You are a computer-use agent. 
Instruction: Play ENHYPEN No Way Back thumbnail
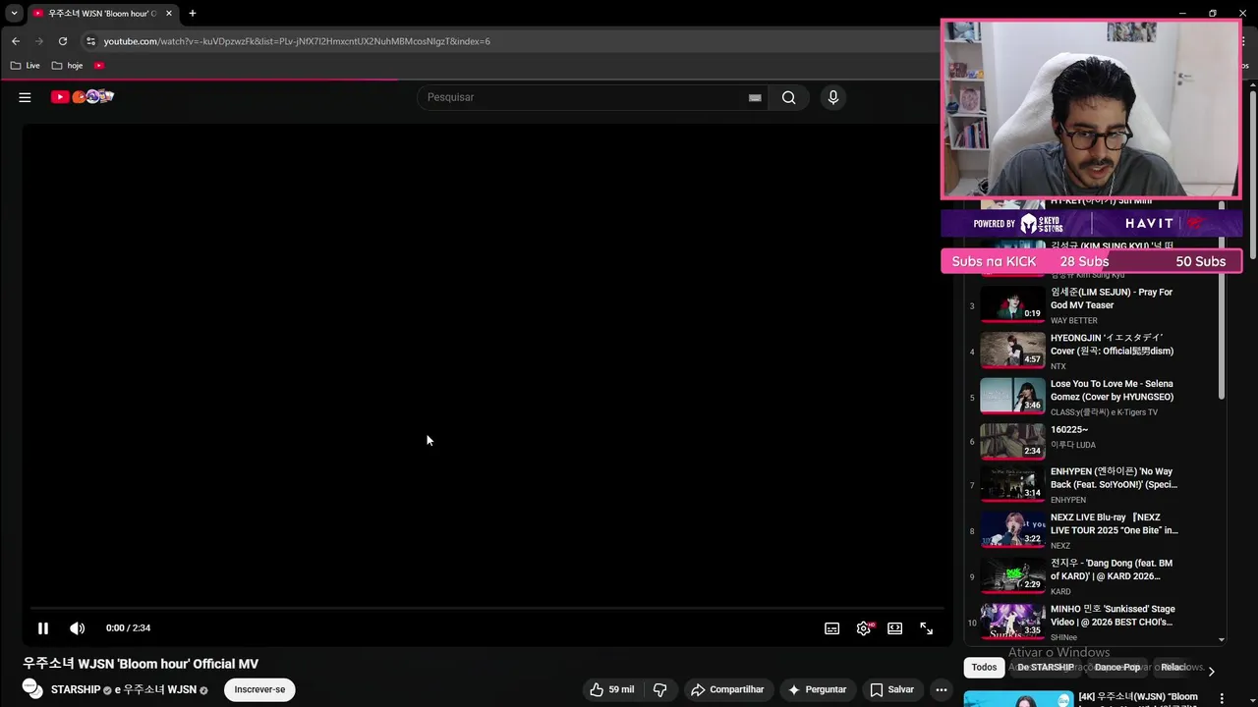(1012, 485)
